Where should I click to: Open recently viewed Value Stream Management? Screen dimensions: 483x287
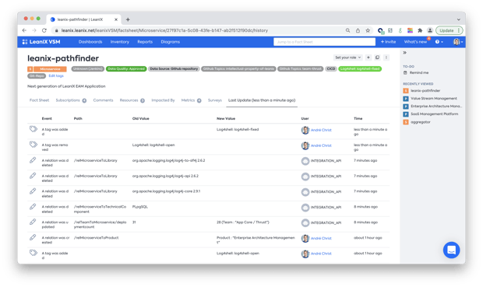tap(430, 99)
